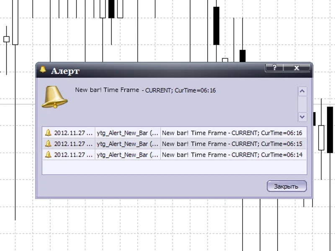Select message 'New bar!... CurTime=06:14' in list
The image size is (335, 251).
(232, 155)
